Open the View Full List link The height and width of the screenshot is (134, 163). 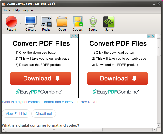16,114
